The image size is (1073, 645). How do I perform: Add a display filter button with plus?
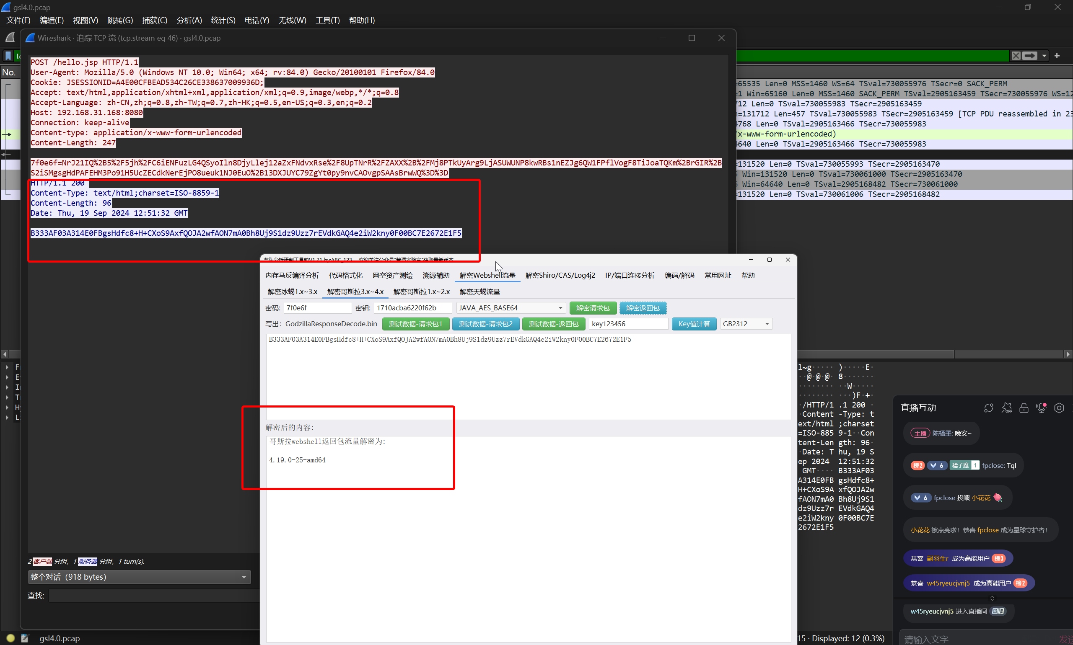[x=1057, y=56]
